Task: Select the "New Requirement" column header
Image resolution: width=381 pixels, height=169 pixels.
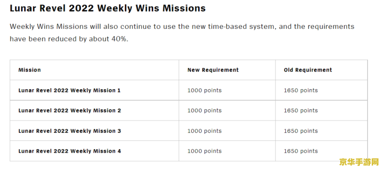Action: click(213, 70)
